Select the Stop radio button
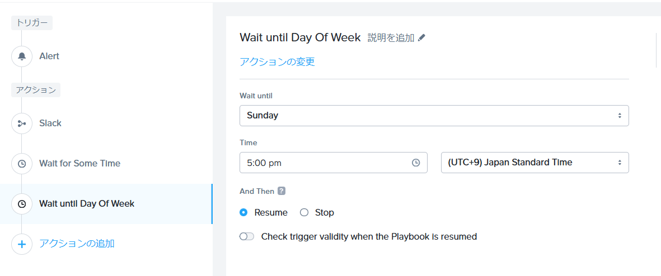This screenshot has width=661, height=276. coord(304,212)
